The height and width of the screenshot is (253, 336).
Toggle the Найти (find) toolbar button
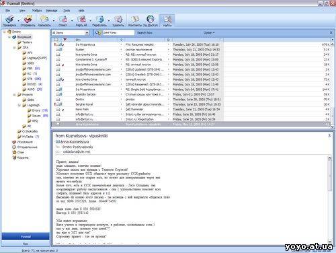coord(167,21)
